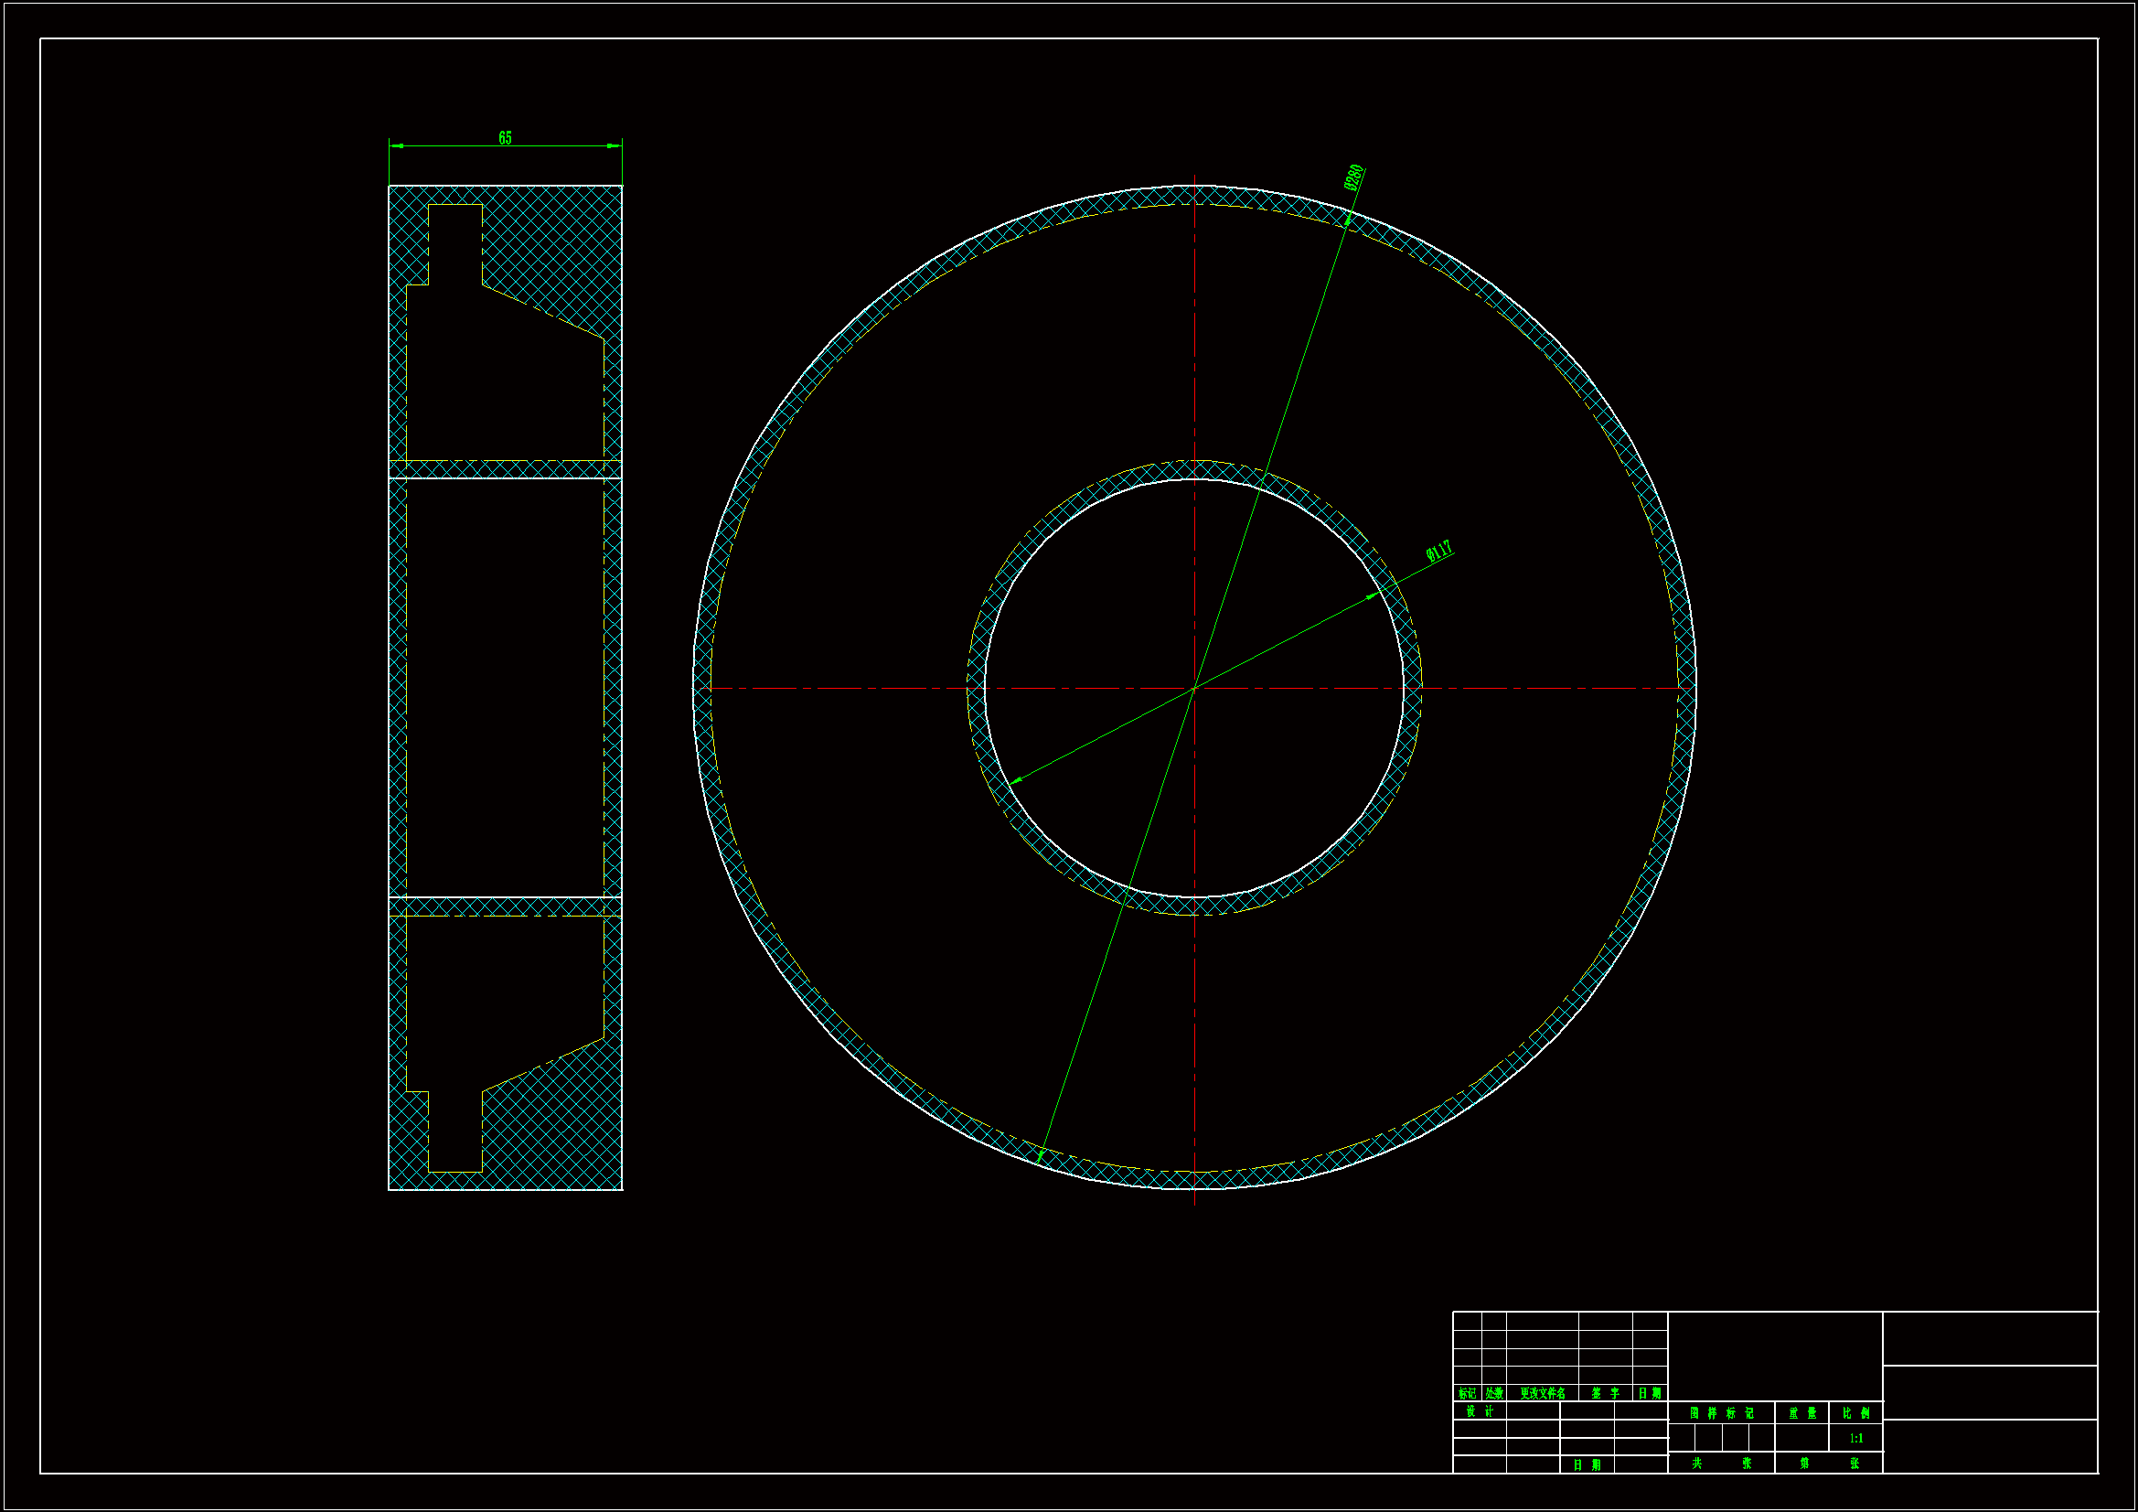Click the center point of the circular view

(x=1194, y=689)
